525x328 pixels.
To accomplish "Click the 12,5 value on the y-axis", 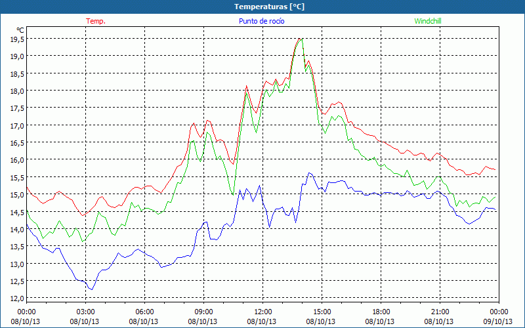I will 17,281.
